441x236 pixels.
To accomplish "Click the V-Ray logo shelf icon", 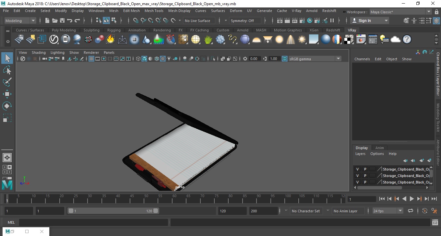I will [x=54, y=40].
